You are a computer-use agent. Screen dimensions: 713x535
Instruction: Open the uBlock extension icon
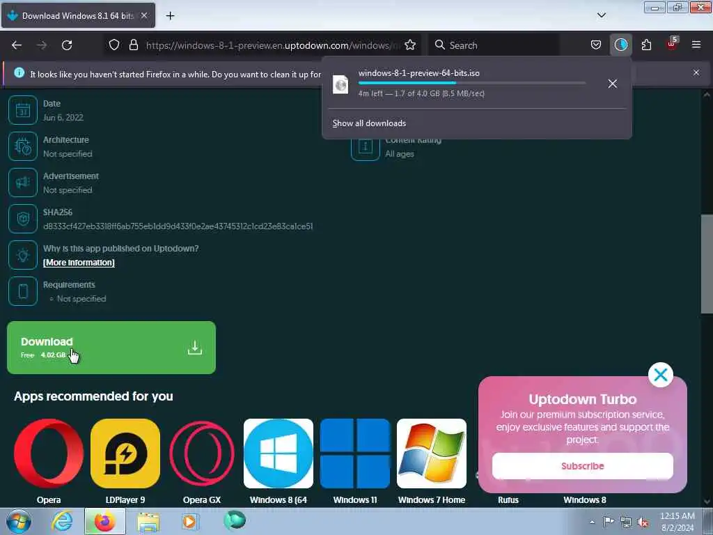672,44
